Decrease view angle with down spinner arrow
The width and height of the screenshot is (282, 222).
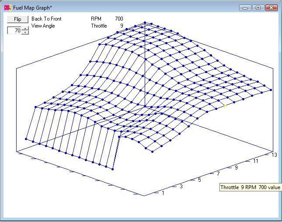(25, 32)
